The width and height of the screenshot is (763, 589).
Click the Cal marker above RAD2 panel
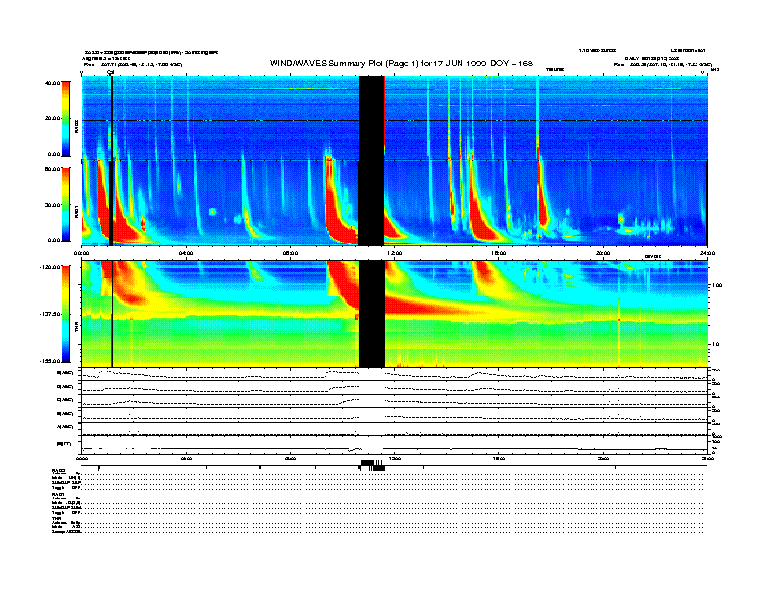pyautogui.click(x=110, y=72)
